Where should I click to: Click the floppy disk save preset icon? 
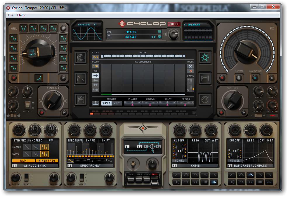[159, 32]
